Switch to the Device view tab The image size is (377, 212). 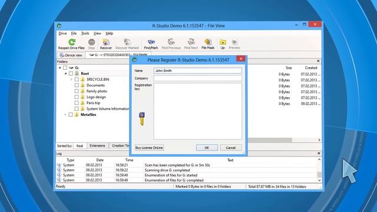click(x=71, y=55)
